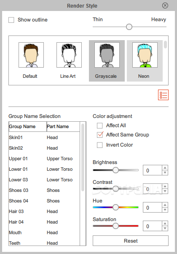Increase Hue with the up arrow
Image resolution: width=177 pixels, height=254 pixels.
[165, 205]
